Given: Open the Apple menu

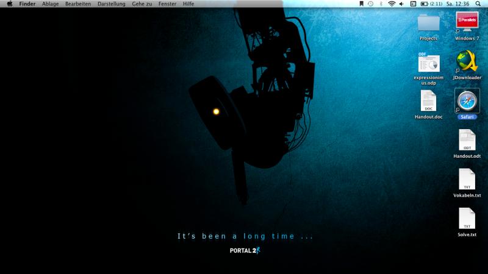Looking at the screenshot, I should click(x=9, y=4).
